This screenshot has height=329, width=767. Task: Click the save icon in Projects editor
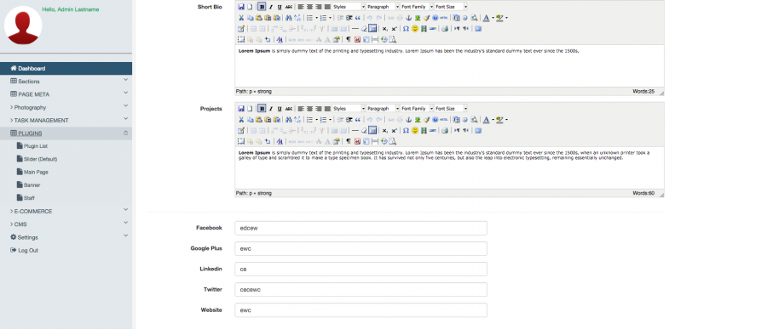(x=241, y=108)
